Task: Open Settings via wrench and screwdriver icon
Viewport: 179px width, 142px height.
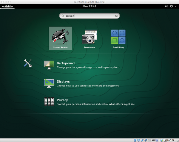Action: (28, 63)
